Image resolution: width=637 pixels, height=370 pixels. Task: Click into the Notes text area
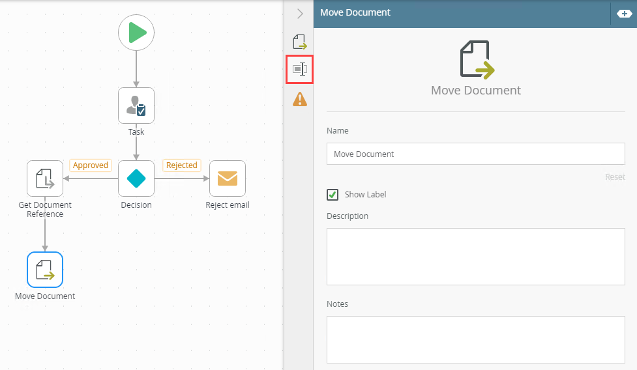coord(475,339)
